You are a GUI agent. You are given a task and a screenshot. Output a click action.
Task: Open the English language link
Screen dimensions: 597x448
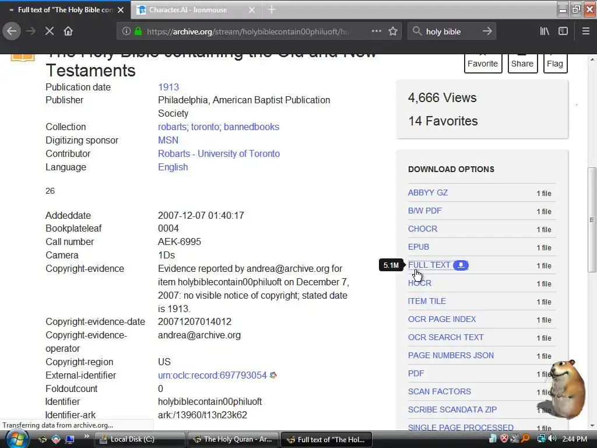(x=173, y=167)
